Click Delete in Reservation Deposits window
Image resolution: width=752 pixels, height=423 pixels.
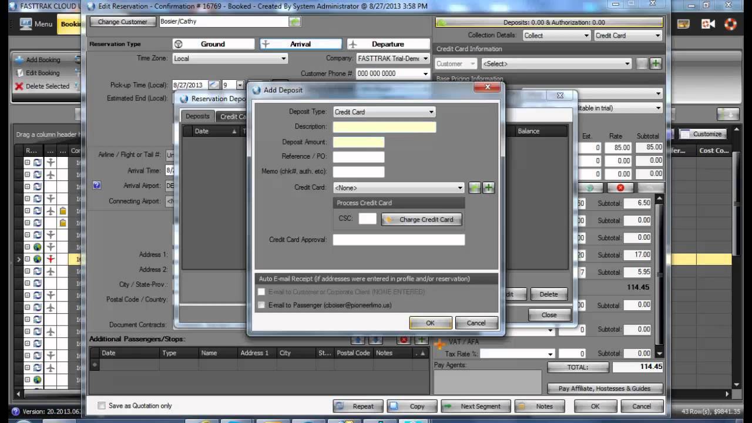tap(549, 294)
